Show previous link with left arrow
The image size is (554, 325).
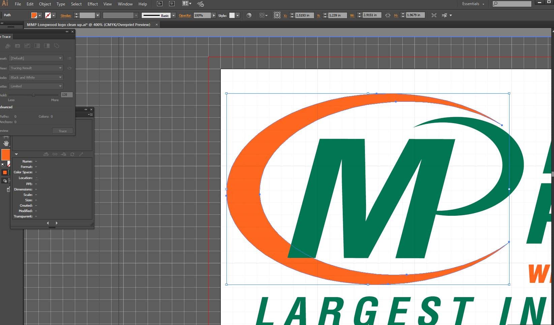[x=48, y=223]
